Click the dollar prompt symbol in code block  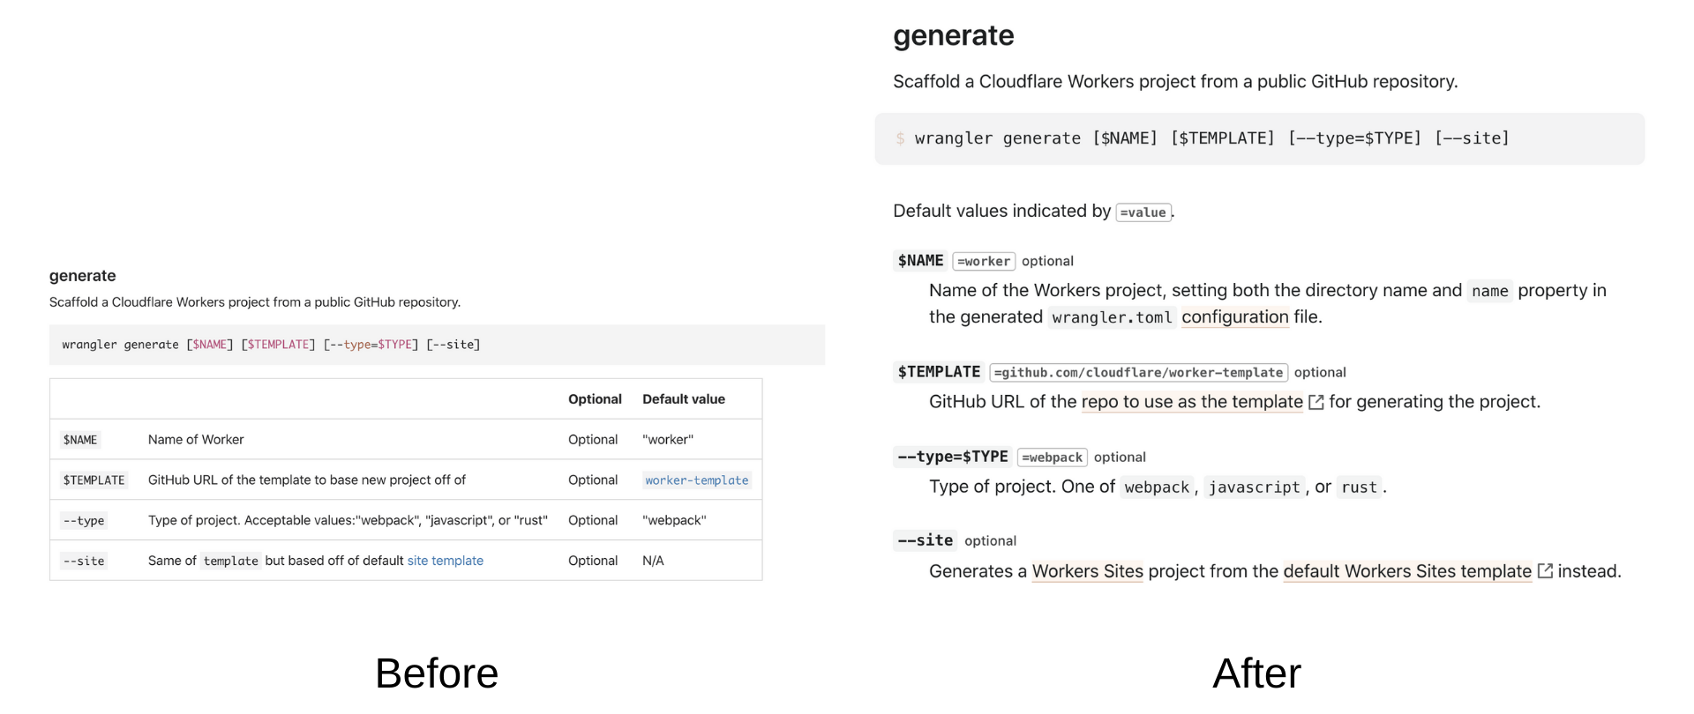(900, 138)
